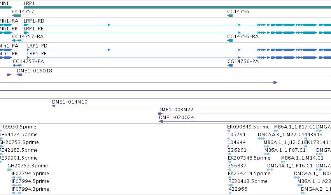Select the IP07994.5prime EST label
The width and height of the screenshot is (331, 195).
click(x=30, y=181)
